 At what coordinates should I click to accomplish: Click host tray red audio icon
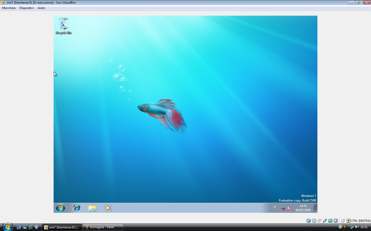pos(345,227)
